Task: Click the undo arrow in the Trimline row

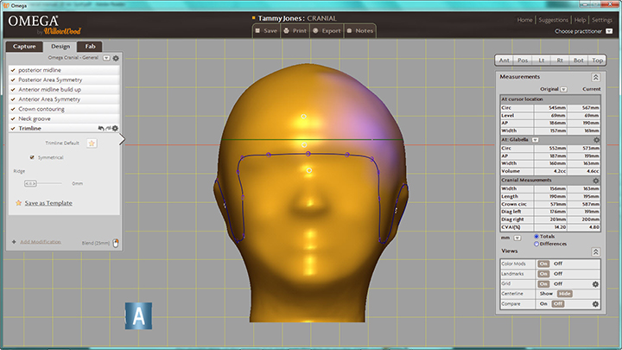Action: (101, 128)
